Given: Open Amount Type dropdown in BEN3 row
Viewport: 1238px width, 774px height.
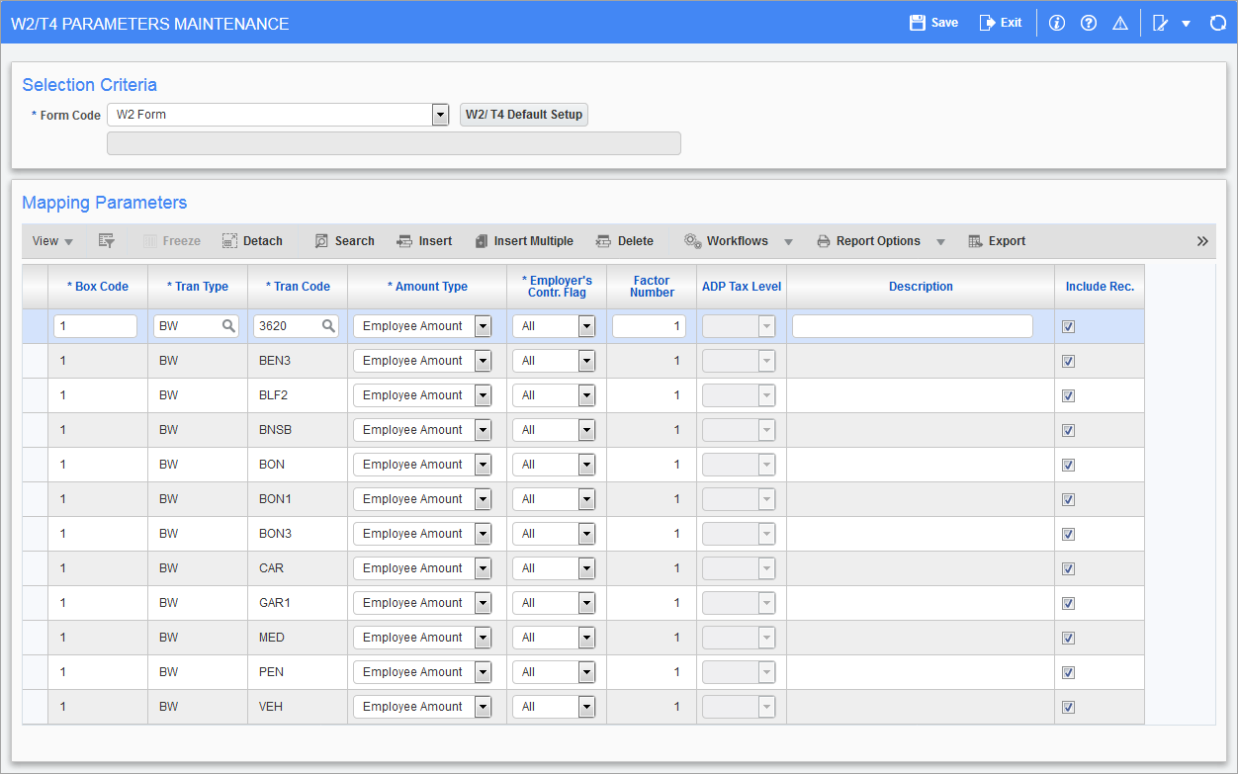Looking at the screenshot, I should tap(483, 361).
